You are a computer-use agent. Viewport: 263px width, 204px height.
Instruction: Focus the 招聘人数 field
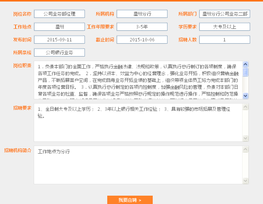point(225,40)
